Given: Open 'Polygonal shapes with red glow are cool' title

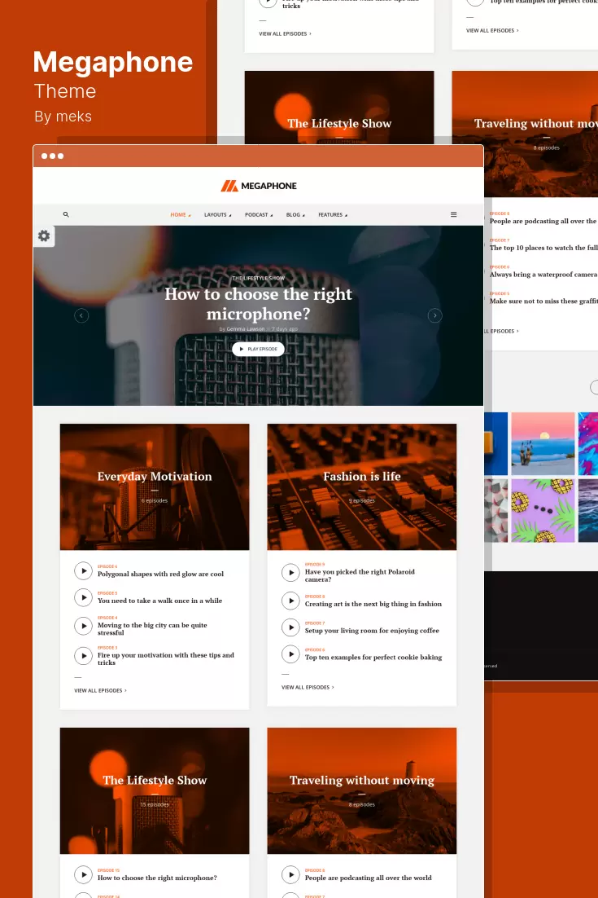Looking at the screenshot, I should click(160, 574).
